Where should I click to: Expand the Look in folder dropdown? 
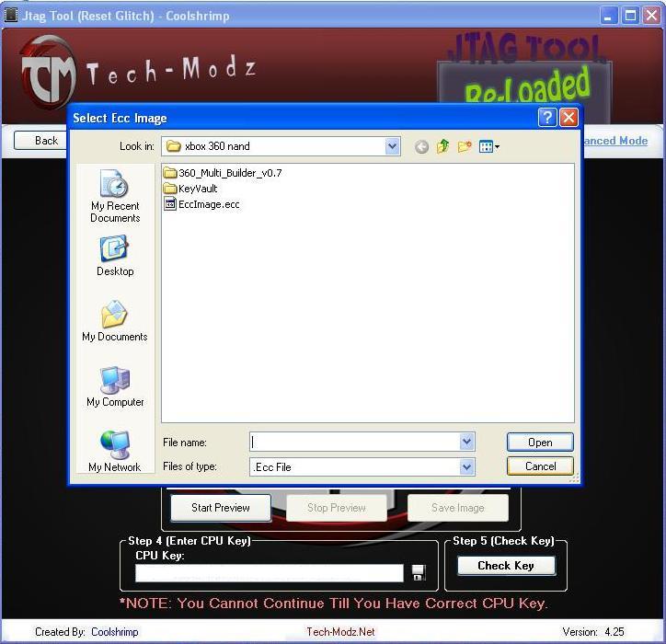pos(392,146)
